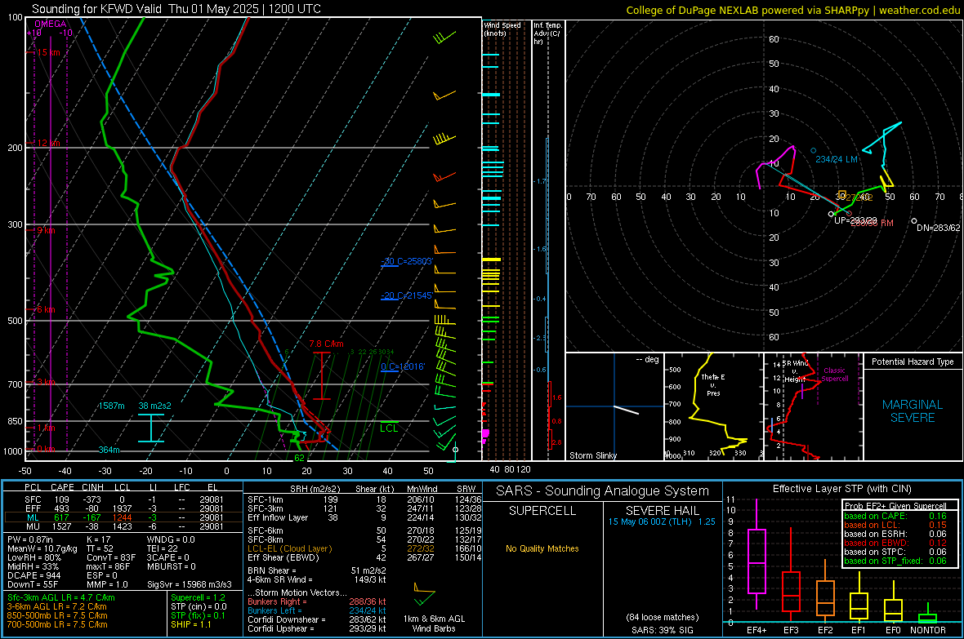This screenshot has height=639, width=964.
Task: Click 'weather.cod.edu' in the header credit
Action: [919, 10]
